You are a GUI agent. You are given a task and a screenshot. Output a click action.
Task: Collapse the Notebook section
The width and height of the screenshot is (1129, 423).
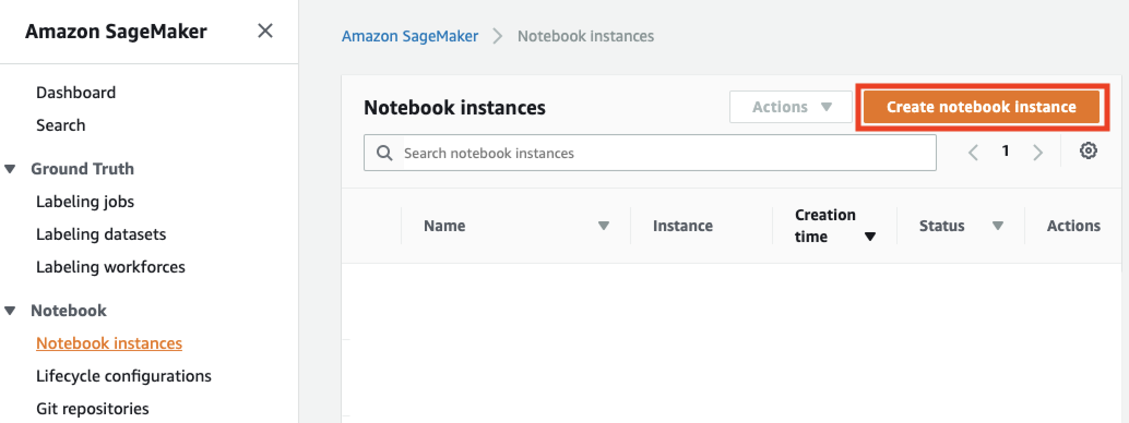point(10,311)
